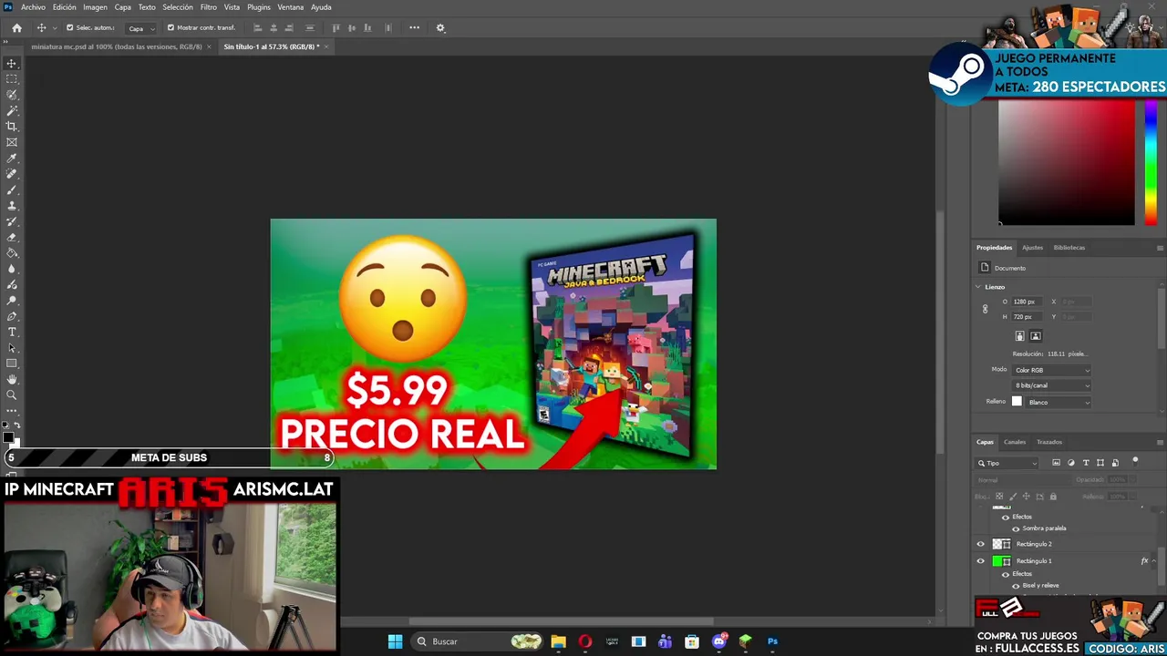The image size is (1167, 656).
Task: Click the Photoshop taskbar icon
Action: pyautogui.click(x=772, y=641)
